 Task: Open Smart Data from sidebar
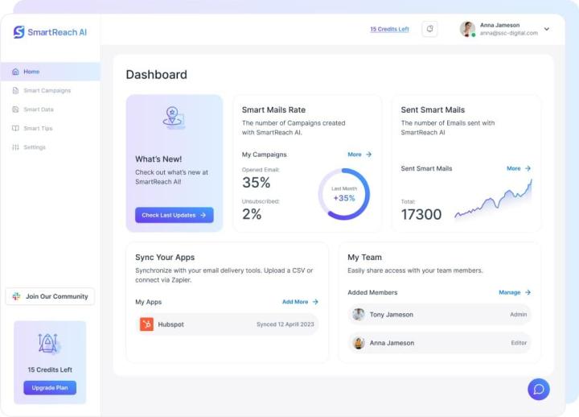[x=38, y=109]
